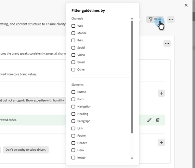Enable the Hero element checkbox
This screenshot has height=168, width=195.
pyautogui.click(x=73, y=150)
